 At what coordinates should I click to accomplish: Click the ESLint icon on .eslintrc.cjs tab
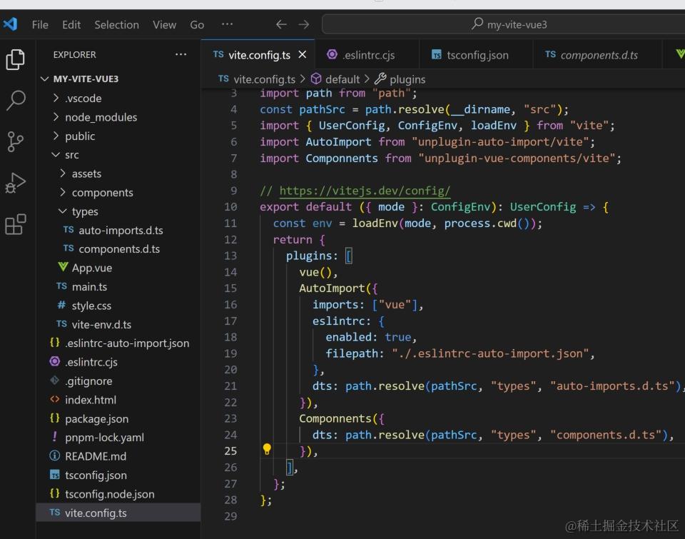(x=332, y=55)
